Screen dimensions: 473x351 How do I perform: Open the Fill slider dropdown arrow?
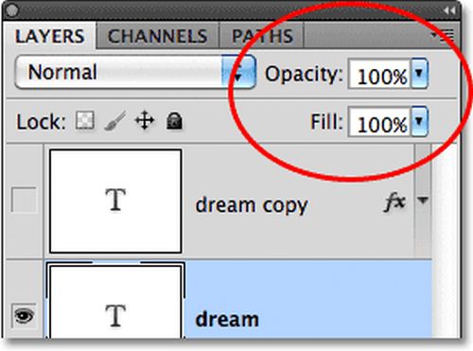pos(419,121)
